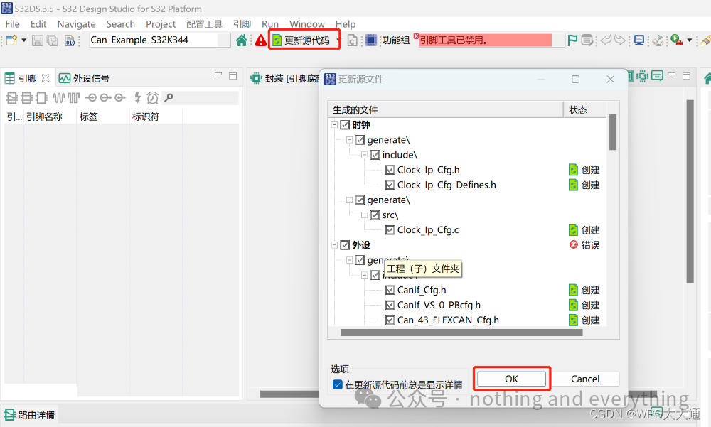Collapse the 外设 tree node
The width and height of the screenshot is (711, 427).
pos(334,245)
